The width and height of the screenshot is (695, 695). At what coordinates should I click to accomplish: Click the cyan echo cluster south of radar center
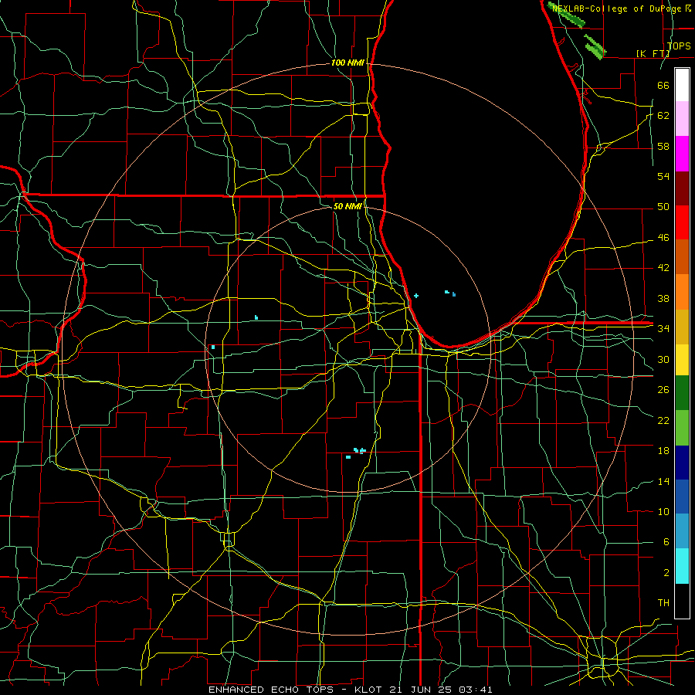pos(356,453)
